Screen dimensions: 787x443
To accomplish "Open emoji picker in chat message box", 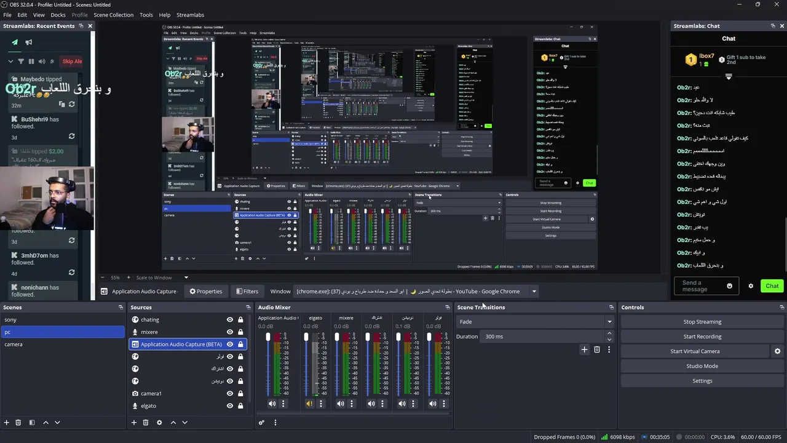I will tap(730, 286).
